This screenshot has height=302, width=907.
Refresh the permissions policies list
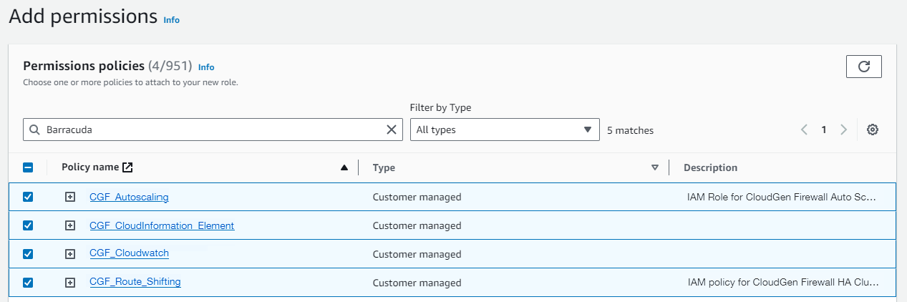pyautogui.click(x=863, y=67)
